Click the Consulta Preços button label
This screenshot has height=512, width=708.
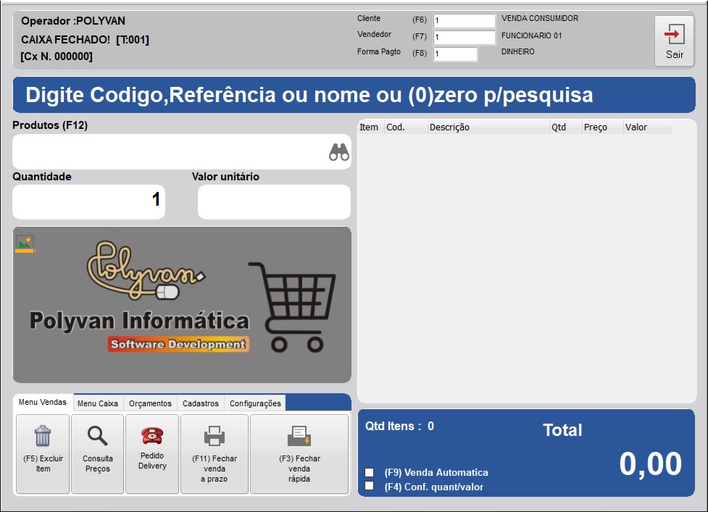(98, 463)
